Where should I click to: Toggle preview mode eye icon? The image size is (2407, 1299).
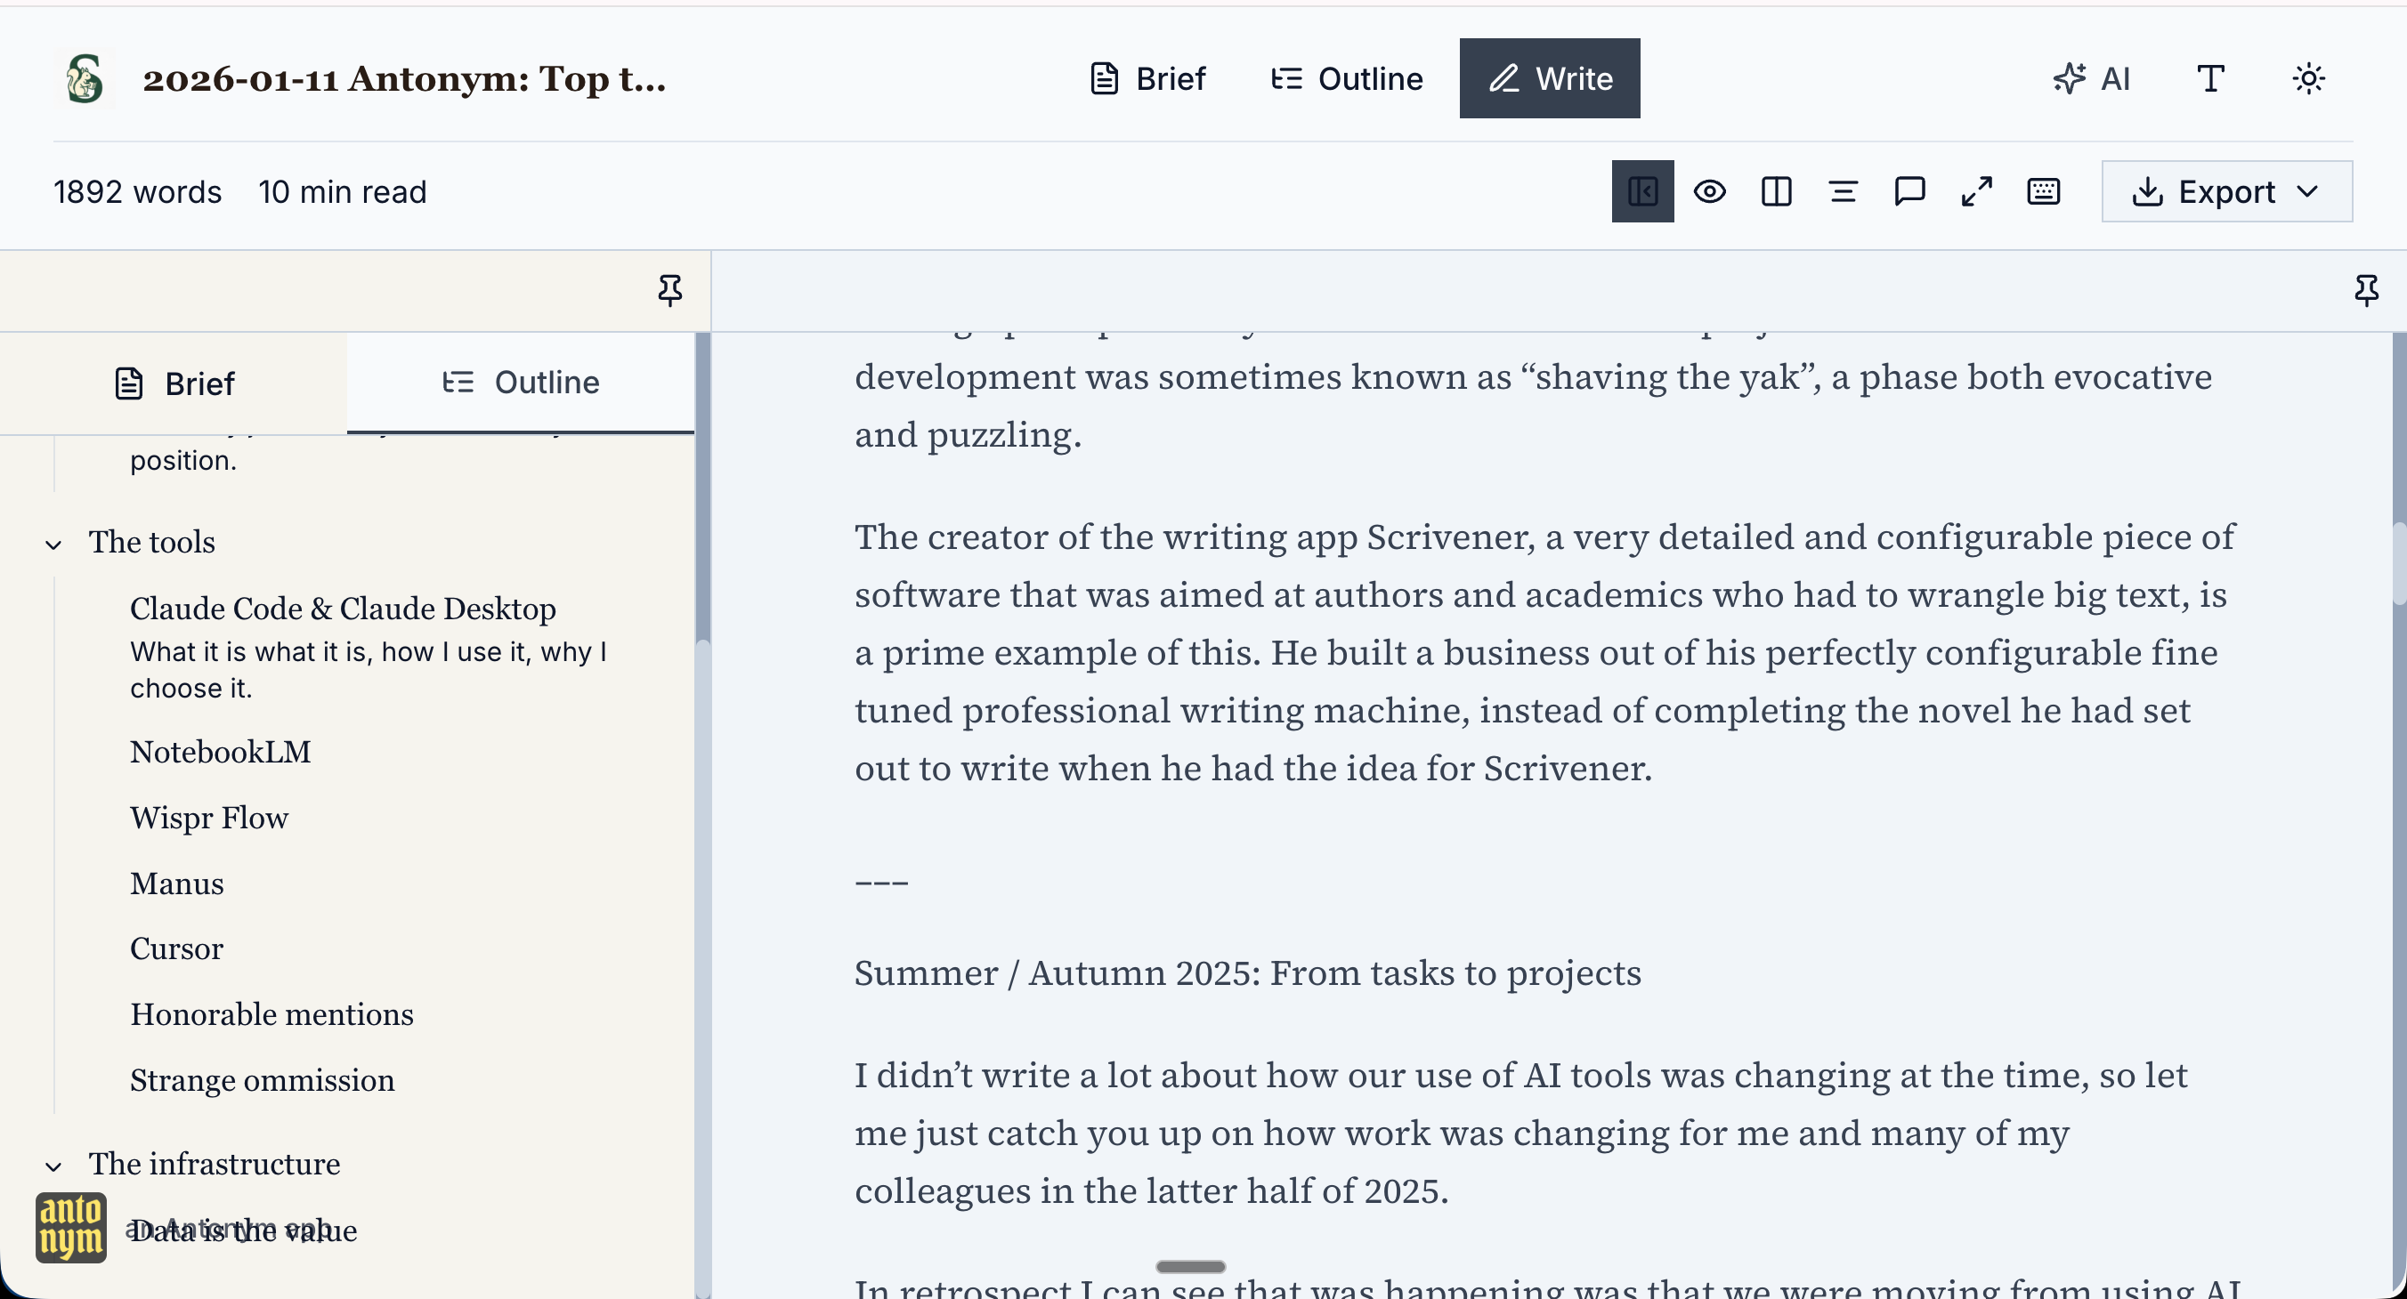point(1709,191)
